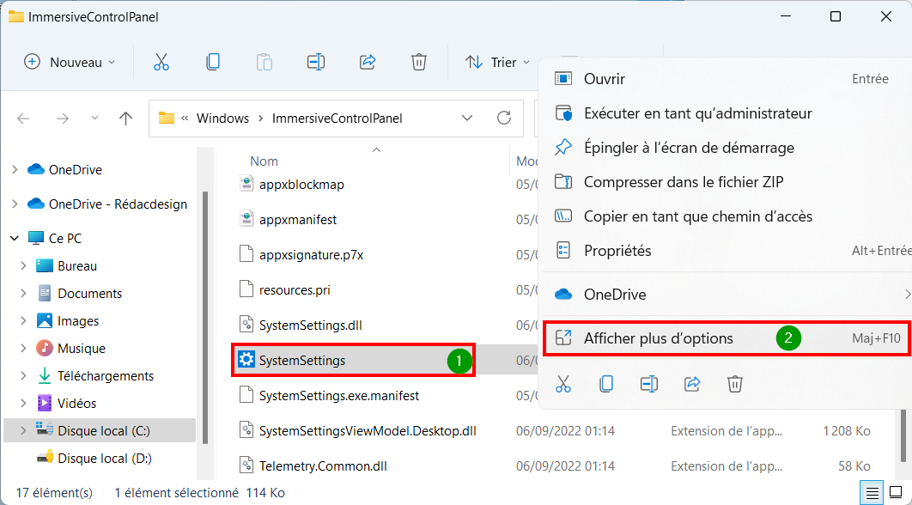Click the Delete icon in the context menu
The width and height of the screenshot is (912, 505).
[x=734, y=384]
